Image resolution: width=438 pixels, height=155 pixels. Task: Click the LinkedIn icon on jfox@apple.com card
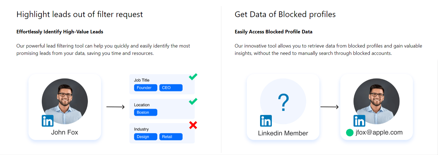[359, 121]
